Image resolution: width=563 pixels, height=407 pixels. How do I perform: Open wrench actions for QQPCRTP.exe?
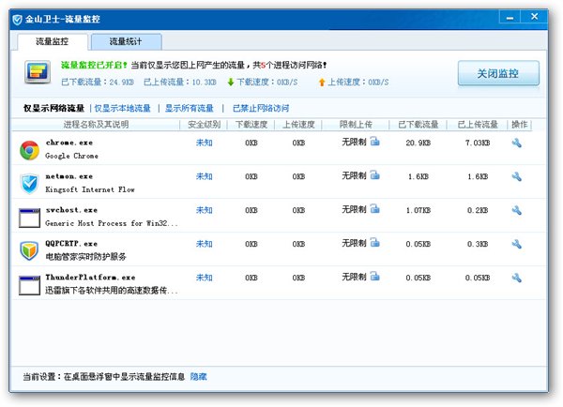tap(517, 244)
